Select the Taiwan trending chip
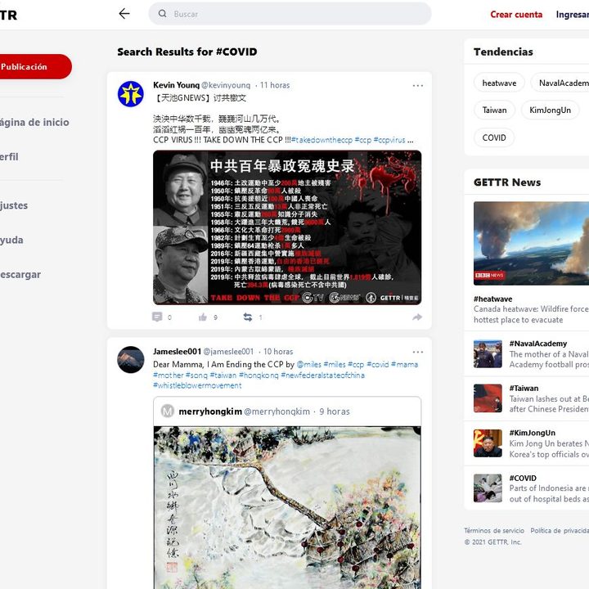The height and width of the screenshot is (589, 589). tap(494, 110)
